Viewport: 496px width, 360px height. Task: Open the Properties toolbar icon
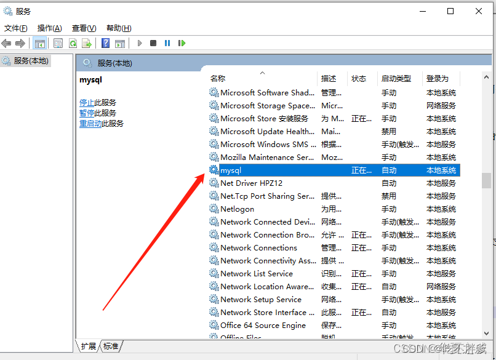pos(58,43)
